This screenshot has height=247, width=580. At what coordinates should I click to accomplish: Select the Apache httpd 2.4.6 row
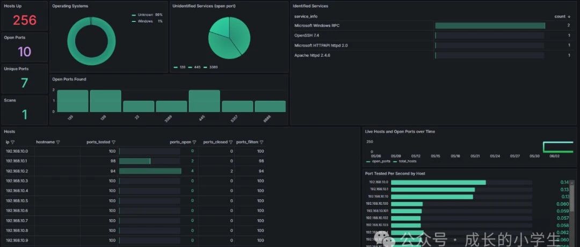point(433,55)
